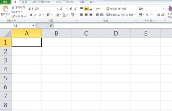Increase font size with the grow-font icon
This screenshot has width=172, height=111.
(x=71, y=9)
